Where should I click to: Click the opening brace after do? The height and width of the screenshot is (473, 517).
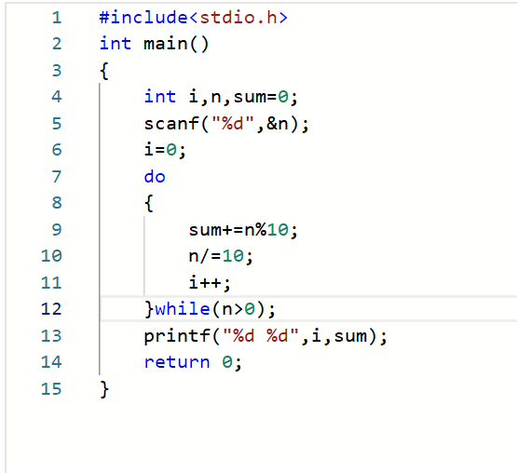[149, 203]
